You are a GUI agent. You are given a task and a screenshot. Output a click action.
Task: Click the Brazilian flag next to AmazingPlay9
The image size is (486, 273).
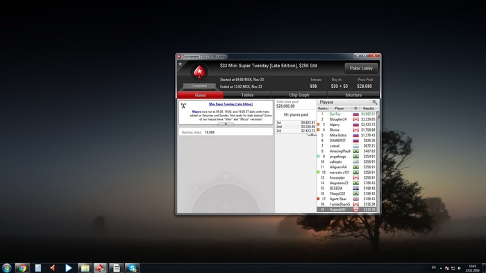pos(355,151)
